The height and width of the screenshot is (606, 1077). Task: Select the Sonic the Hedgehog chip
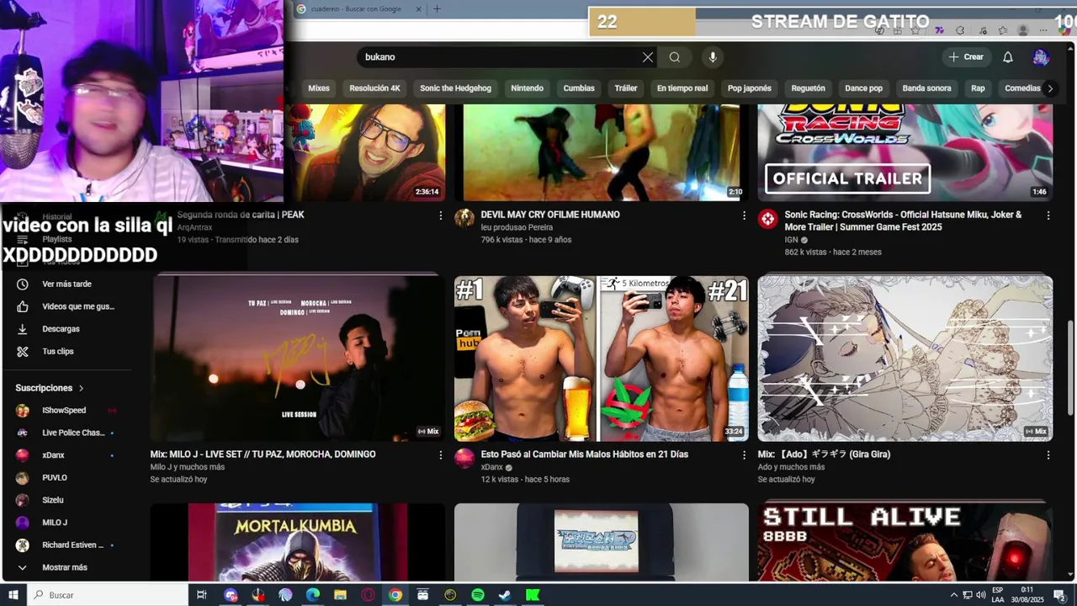(x=456, y=88)
